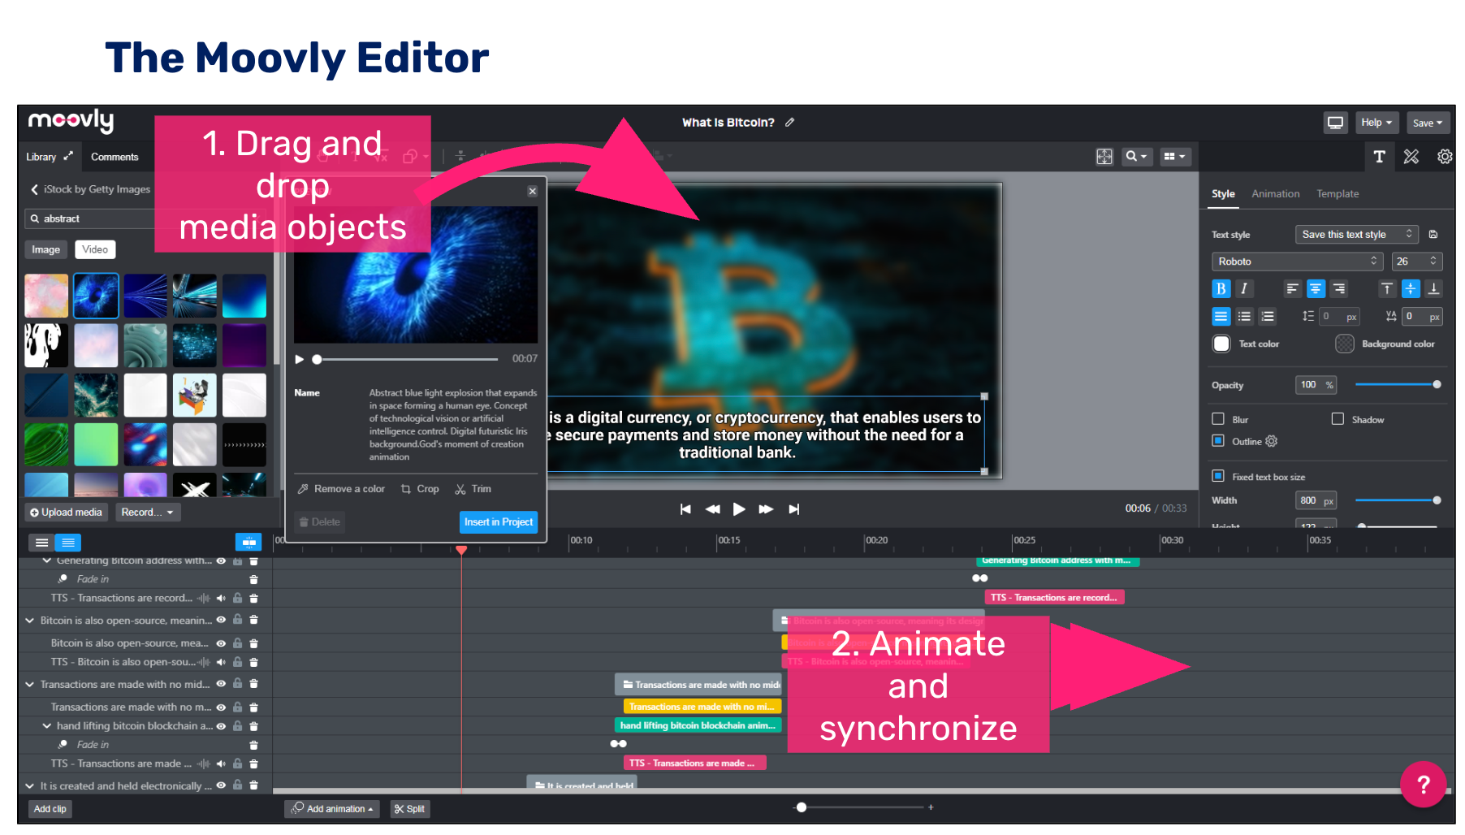Viewport: 1465px width, 835px height.
Task: Click the Upload media button
Action: 66,513
